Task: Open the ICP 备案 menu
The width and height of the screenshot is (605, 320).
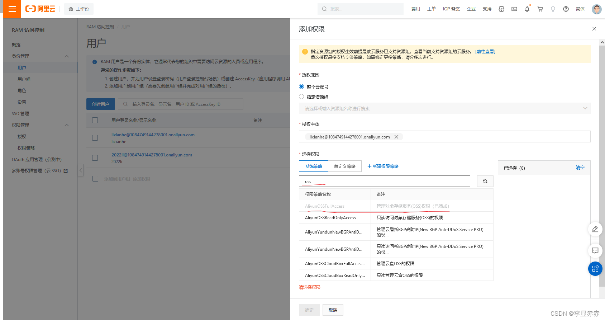Action: pyautogui.click(x=451, y=9)
